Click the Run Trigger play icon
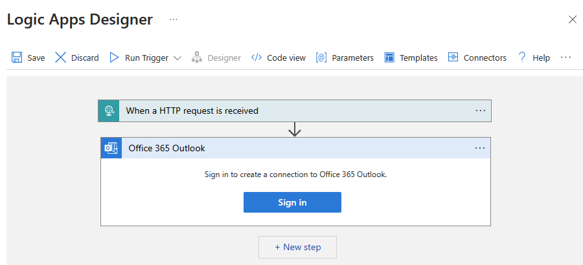The width and height of the screenshot is (583, 265). click(x=114, y=58)
